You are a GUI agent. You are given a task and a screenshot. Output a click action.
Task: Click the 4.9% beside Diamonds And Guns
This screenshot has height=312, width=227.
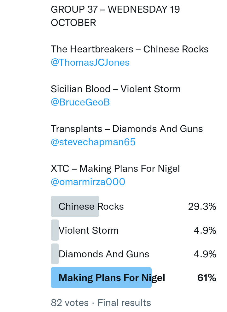click(x=205, y=254)
